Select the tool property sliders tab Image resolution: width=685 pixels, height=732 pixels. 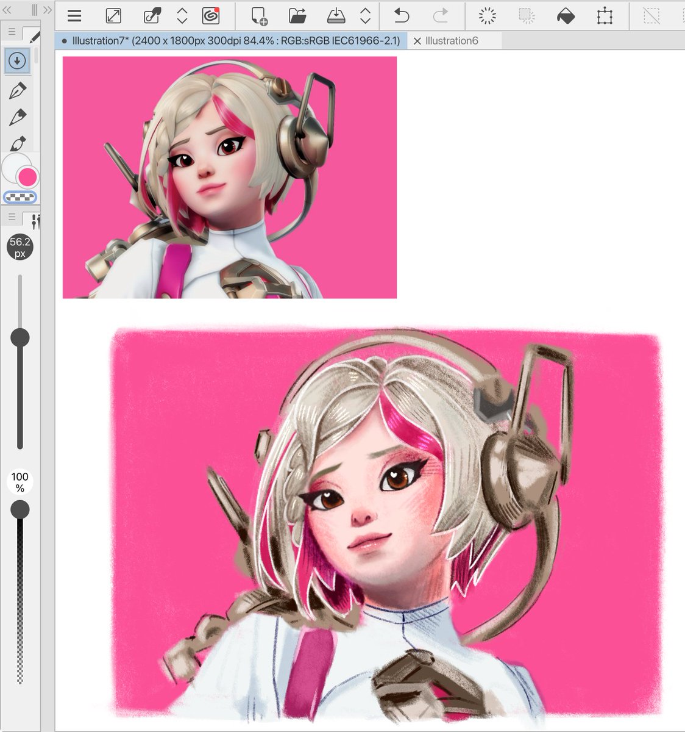click(x=35, y=221)
